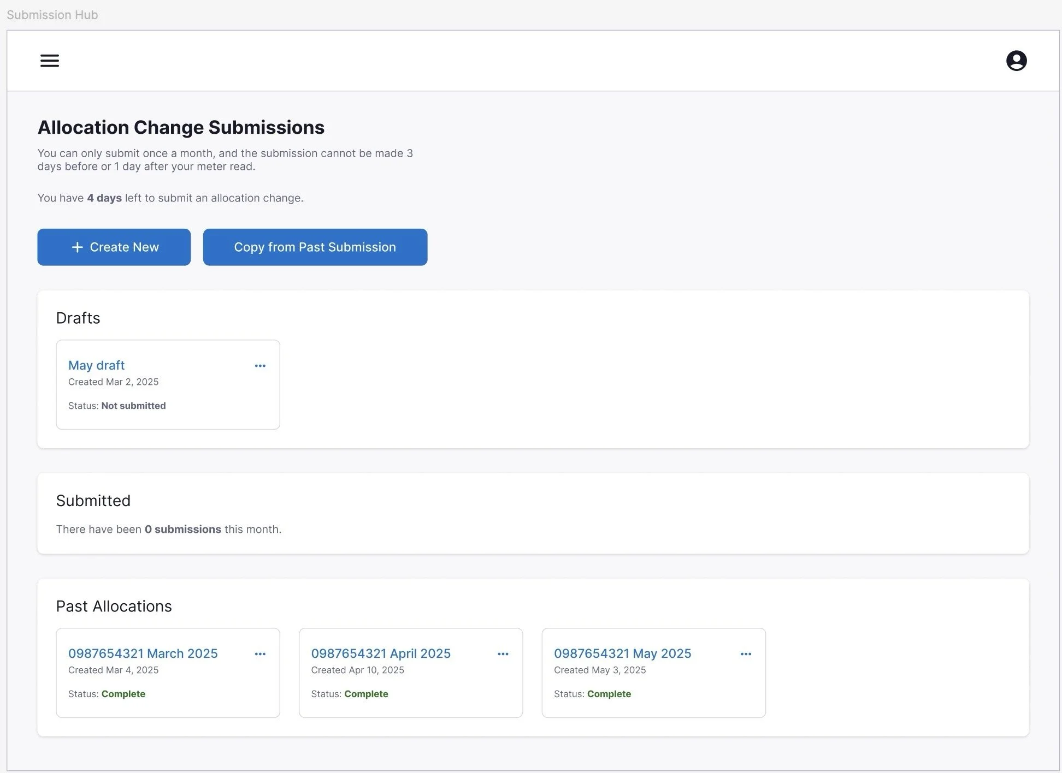The height and width of the screenshot is (773, 1062).
Task: Open options menu for April 2025 allocation
Action: pyautogui.click(x=503, y=654)
